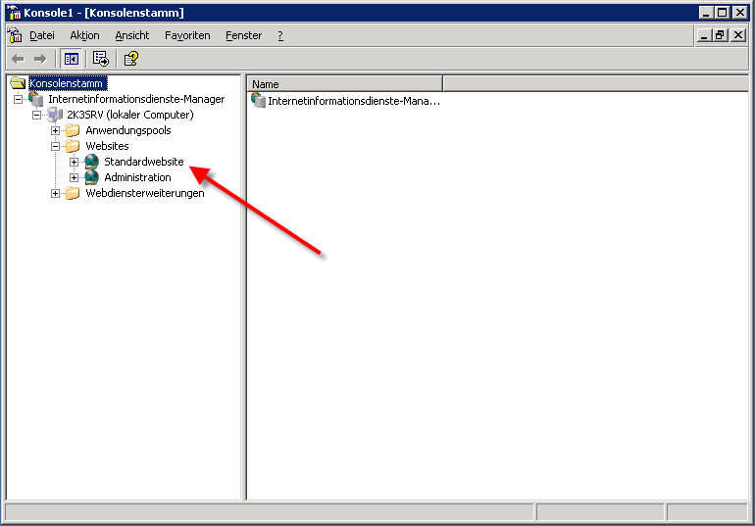
Task: Select the Anwendungspools entry
Action: tap(128, 130)
